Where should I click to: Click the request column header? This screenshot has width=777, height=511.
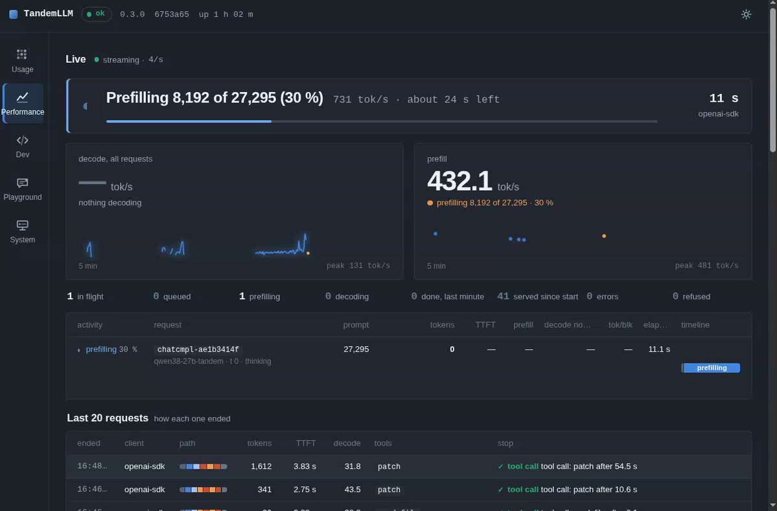pos(167,325)
